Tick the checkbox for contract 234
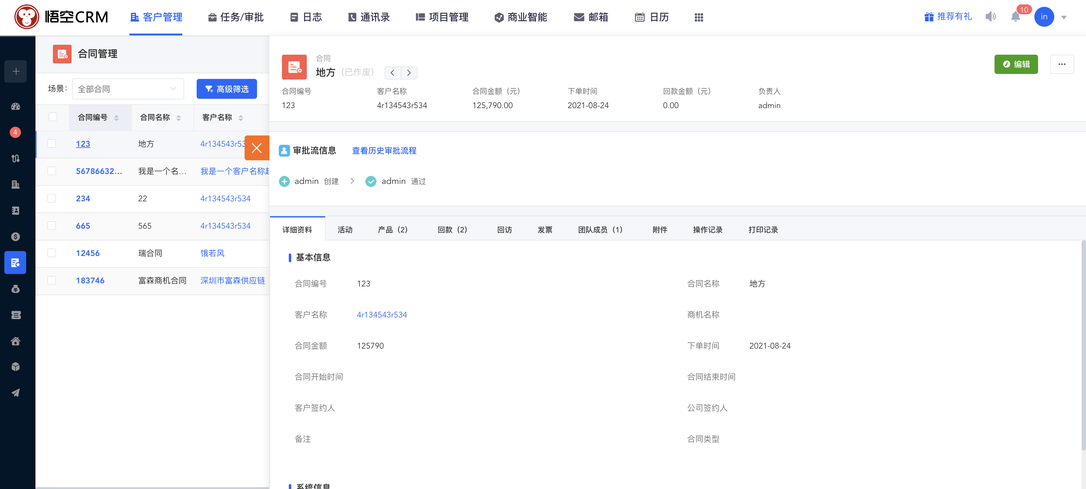 pyautogui.click(x=52, y=198)
